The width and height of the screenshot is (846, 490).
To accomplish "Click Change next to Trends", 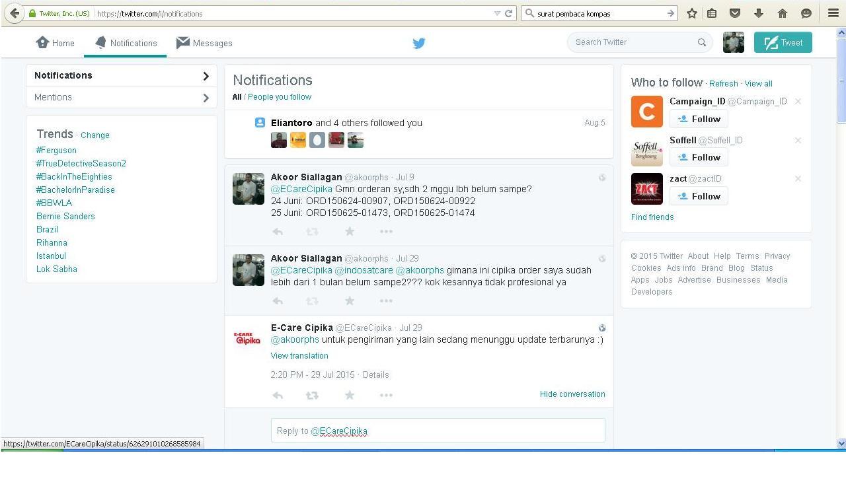I will point(95,135).
